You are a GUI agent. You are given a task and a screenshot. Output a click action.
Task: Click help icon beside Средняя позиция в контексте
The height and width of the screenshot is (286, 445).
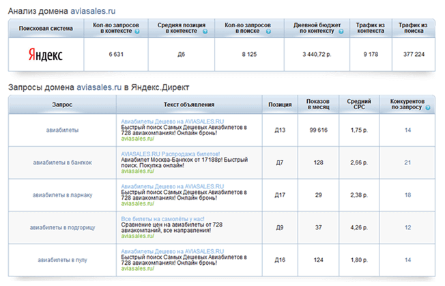click(x=205, y=31)
